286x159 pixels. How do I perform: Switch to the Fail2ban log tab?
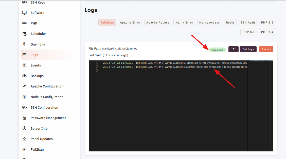click(x=107, y=22)
